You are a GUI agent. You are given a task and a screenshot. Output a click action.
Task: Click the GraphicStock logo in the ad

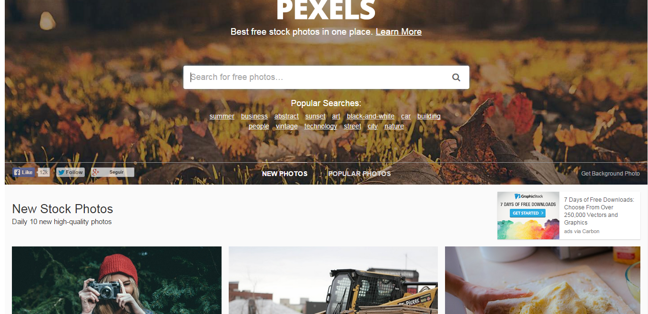[528, 196]
